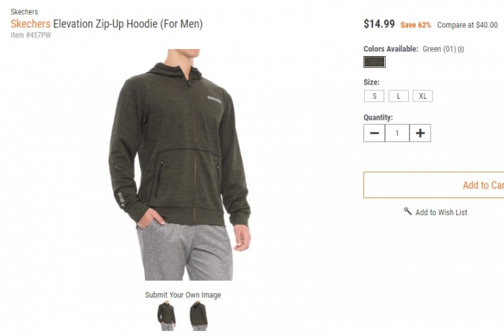Screen dimensions: 504x336
Task: Click the wish list pin icon
Action: coord(407,211)
